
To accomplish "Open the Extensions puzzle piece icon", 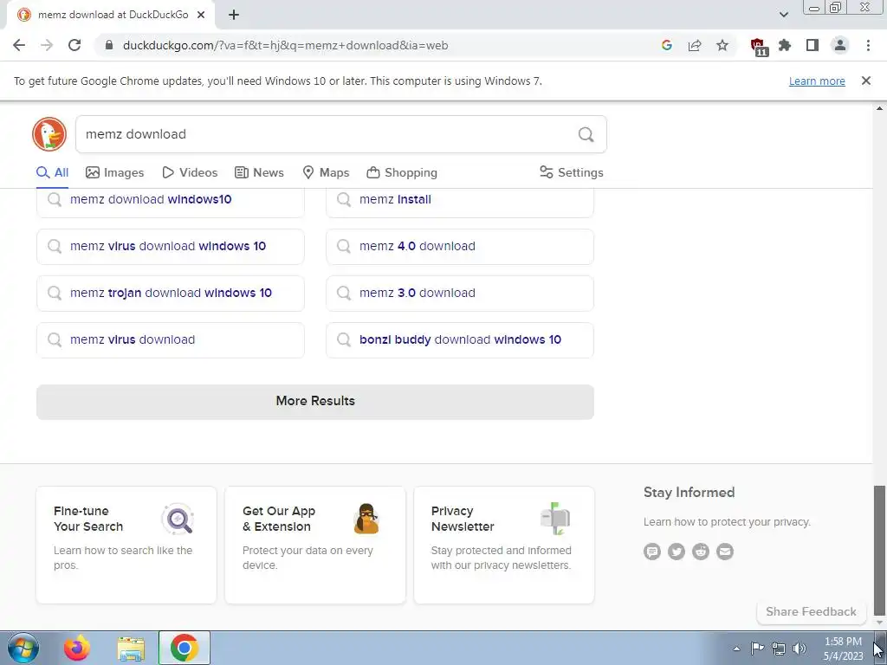I will pyautogui.click(x=785, y=45).
